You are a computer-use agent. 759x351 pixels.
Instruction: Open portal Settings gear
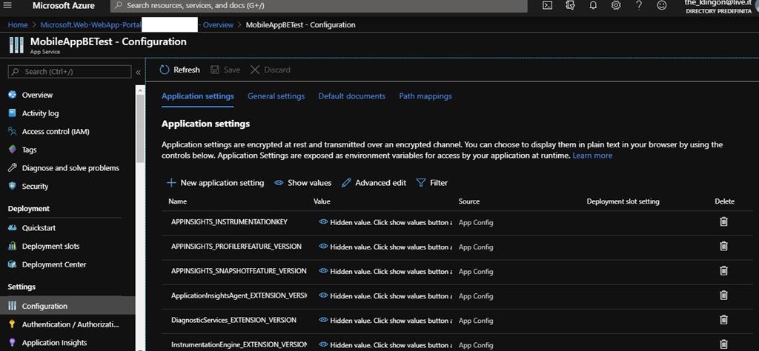(x=616, y=5)
